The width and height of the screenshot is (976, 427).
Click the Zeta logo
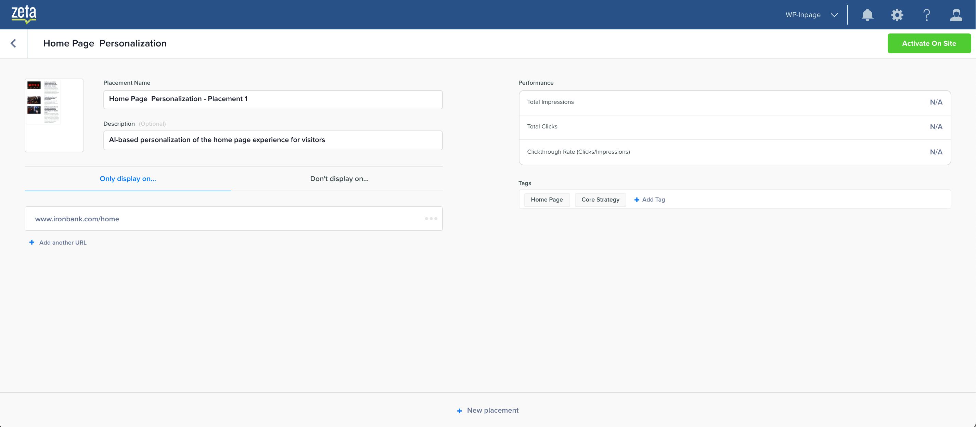24,14
